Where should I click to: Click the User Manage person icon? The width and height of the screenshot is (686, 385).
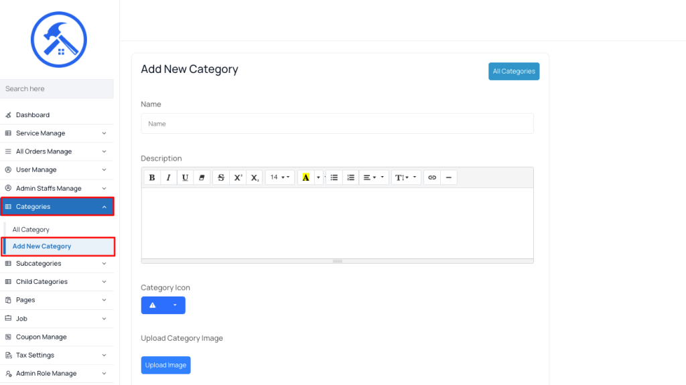click(x=8, y=170)
